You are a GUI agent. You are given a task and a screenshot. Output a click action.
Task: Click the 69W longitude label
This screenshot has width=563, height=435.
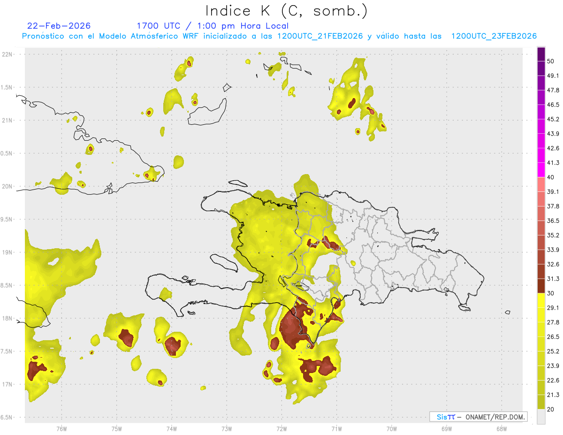point(447,428)
